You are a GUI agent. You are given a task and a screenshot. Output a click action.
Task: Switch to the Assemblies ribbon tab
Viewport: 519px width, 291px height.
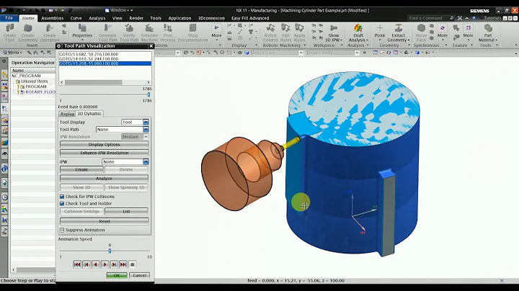pos(53,18)
